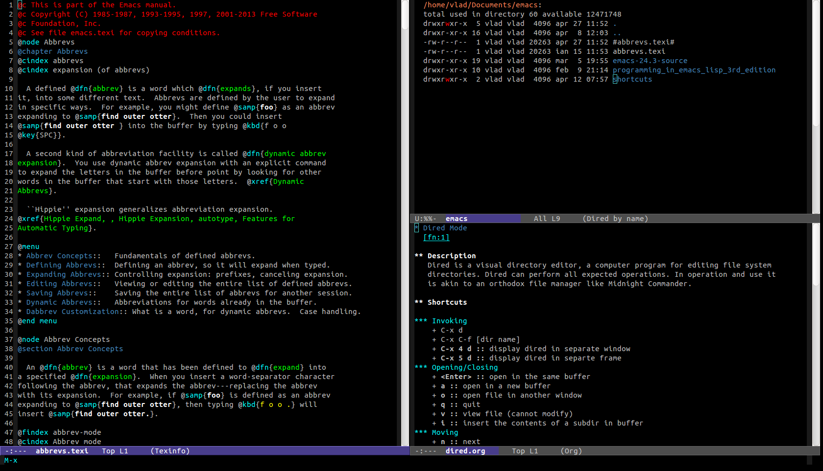Viewport: 823px width, 471px height.
Task: Select abbrevs.texi file in Dired listing
Action: 639,51
